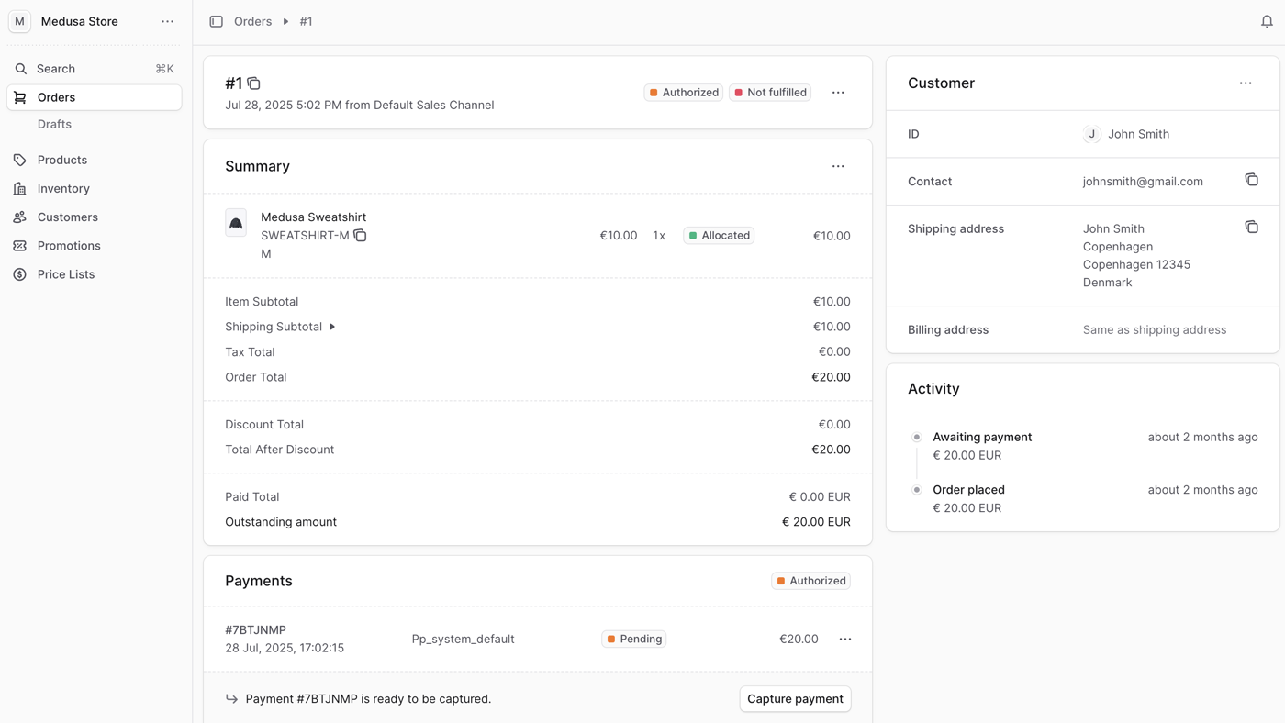The width and height of the screenshot is (1285, 723).
Task: Copy the shipping address
Action: [1251, 227]
